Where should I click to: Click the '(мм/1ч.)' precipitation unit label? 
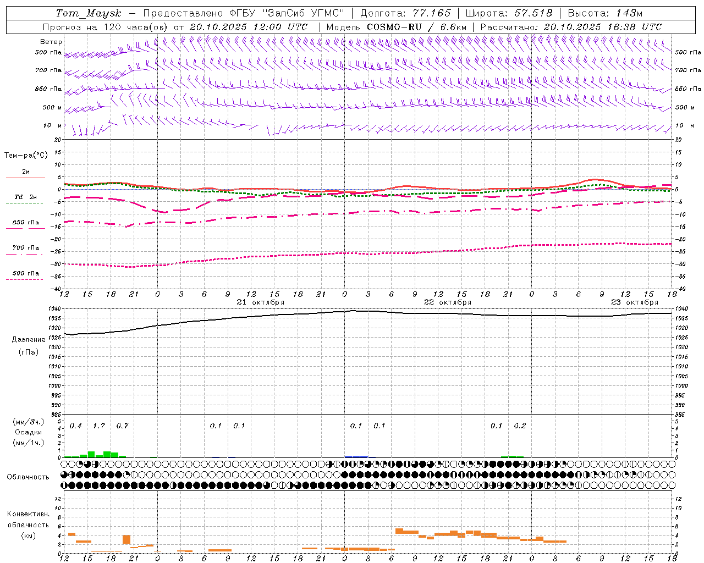(x=29, y=443)
